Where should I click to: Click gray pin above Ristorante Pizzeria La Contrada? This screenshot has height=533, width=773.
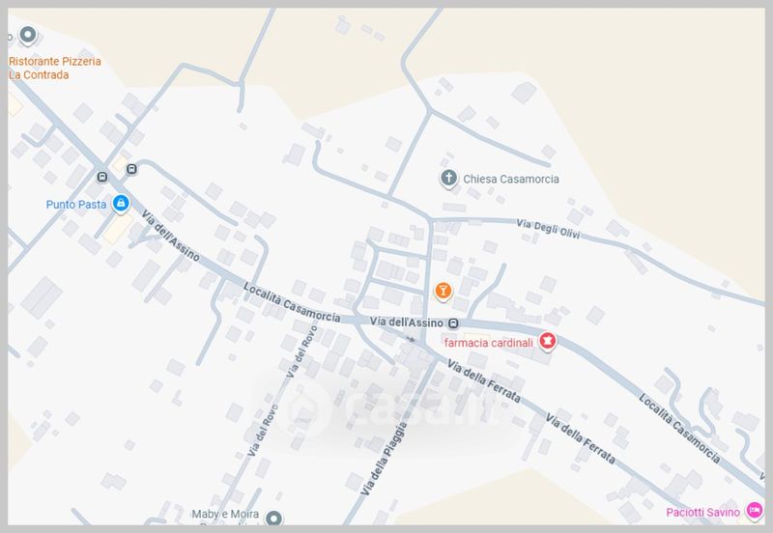tap(28, 36)
